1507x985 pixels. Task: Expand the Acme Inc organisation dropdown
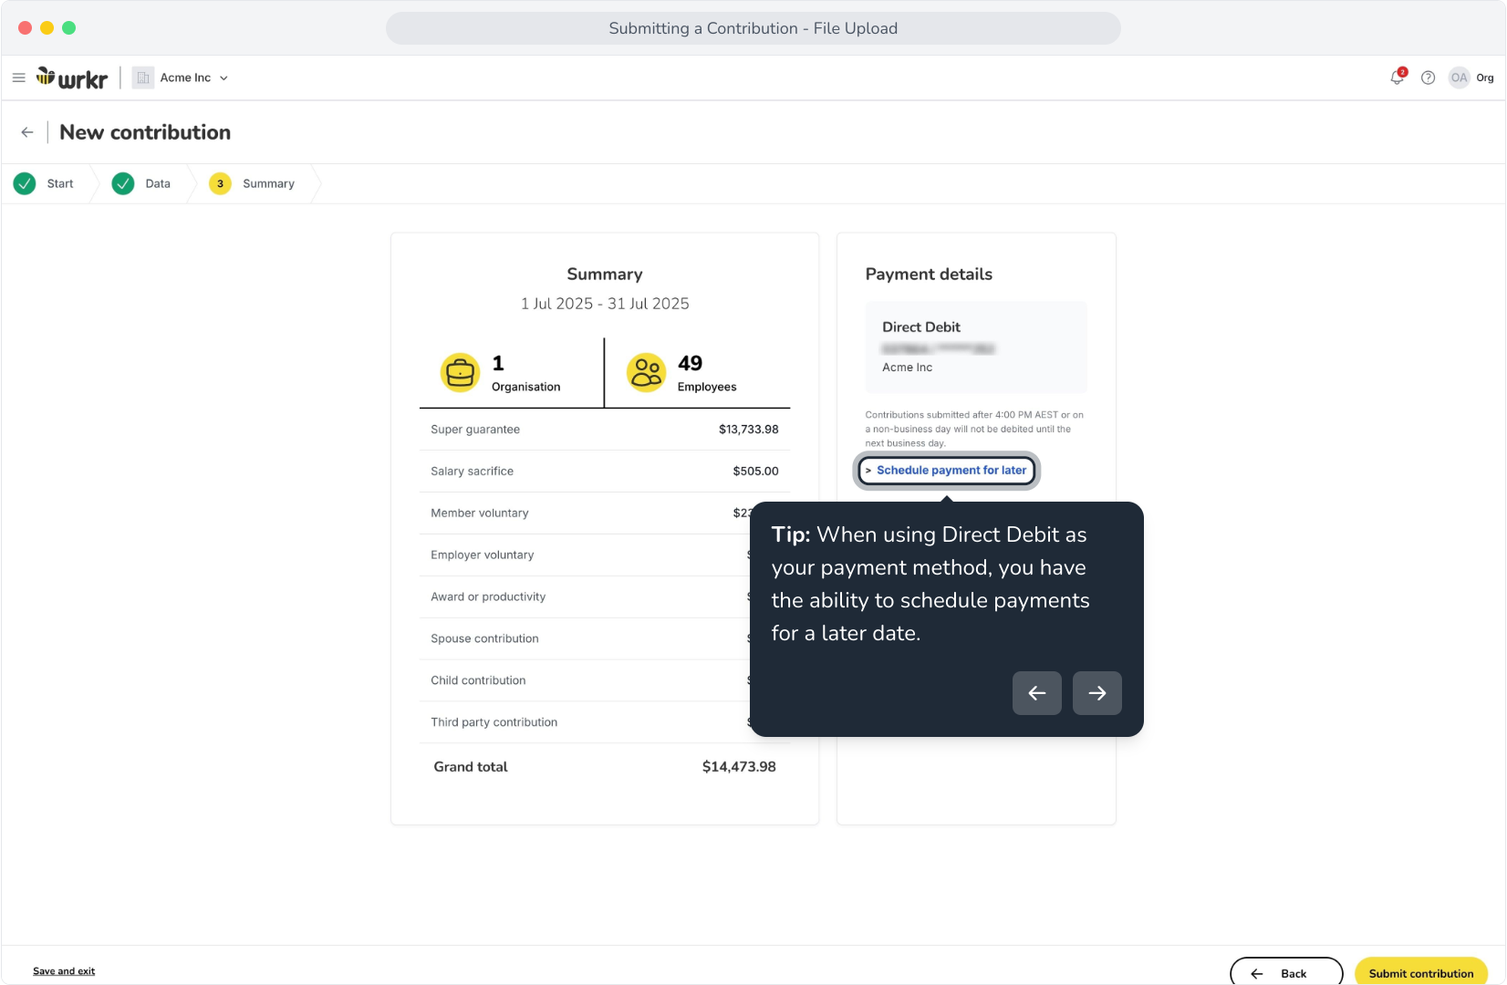pos(181,78)
